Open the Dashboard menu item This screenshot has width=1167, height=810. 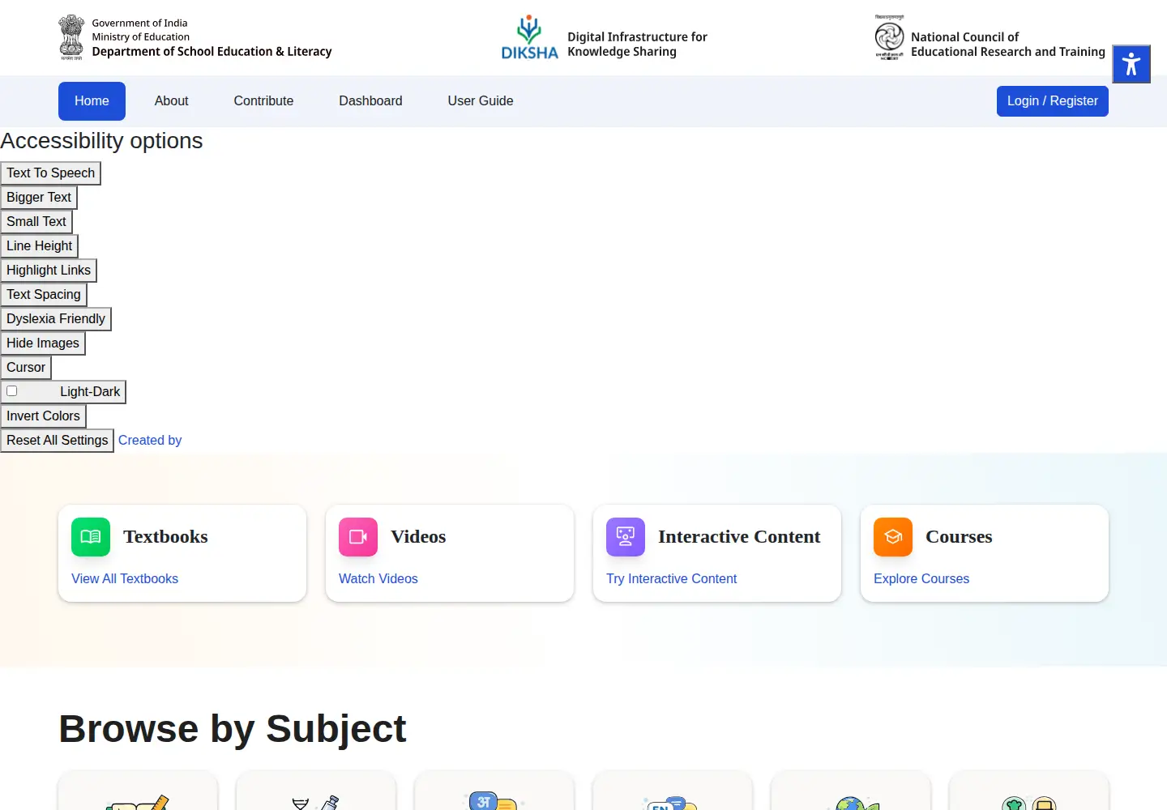click(370, 101)
